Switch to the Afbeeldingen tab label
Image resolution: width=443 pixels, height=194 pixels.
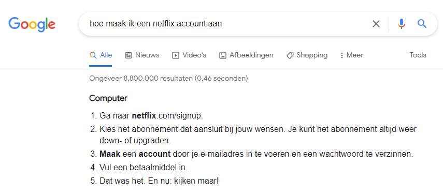(251, 55)
